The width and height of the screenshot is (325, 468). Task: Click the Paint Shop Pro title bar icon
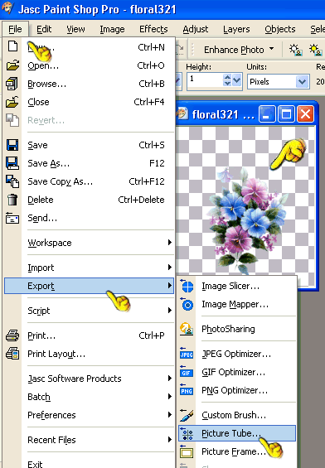coord(7,8)
